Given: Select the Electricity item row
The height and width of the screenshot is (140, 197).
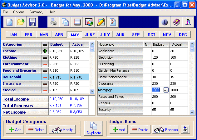Looking at the screenshot, I should (121, 57).
